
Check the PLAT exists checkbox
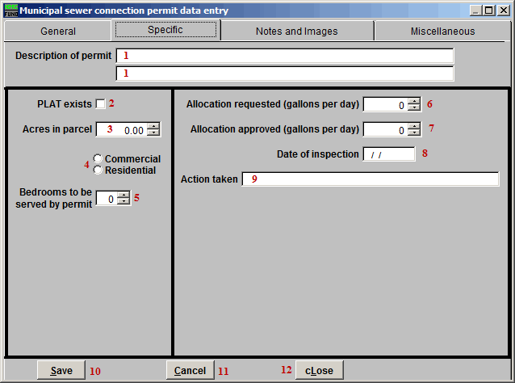100,103
